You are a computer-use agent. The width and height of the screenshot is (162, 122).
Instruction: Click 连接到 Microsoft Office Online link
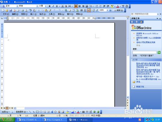(147, 34)
